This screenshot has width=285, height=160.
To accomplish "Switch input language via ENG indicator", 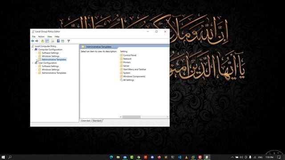I will coord(260,157).
